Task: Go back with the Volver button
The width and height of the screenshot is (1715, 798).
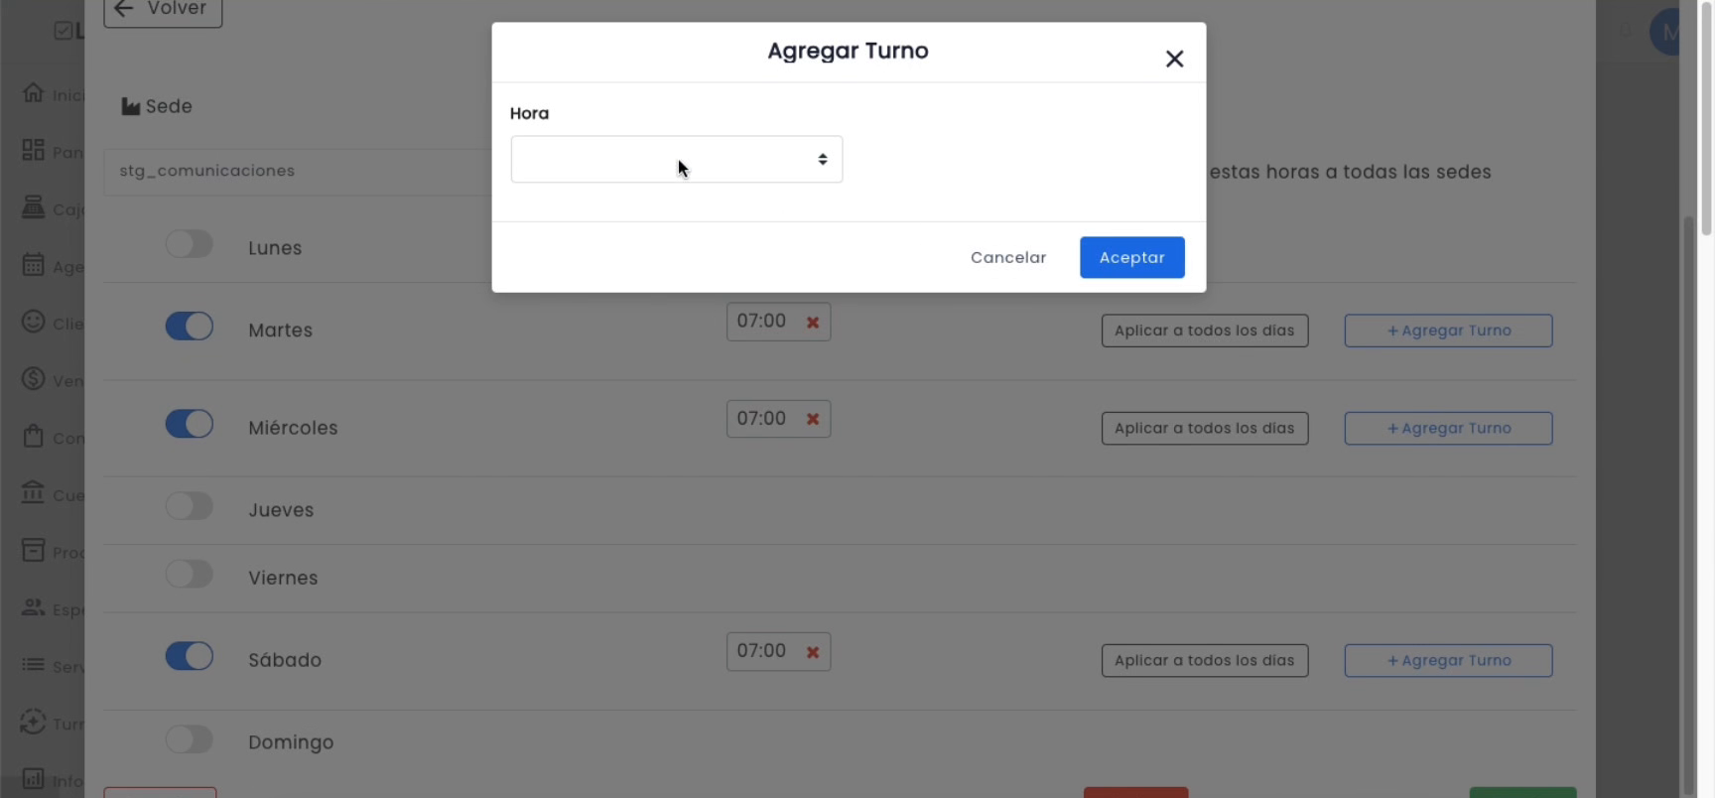Action: [x=163, y=9]
